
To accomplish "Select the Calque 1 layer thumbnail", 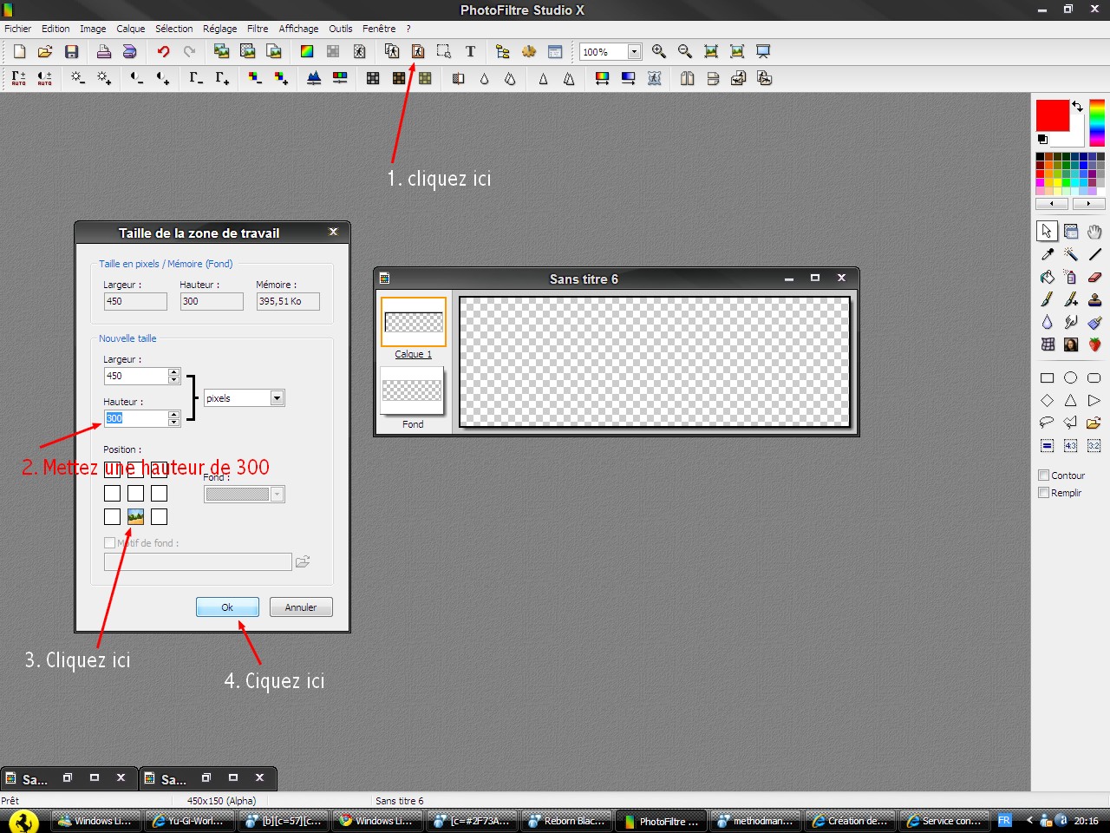I will click(x=414, y=323).
